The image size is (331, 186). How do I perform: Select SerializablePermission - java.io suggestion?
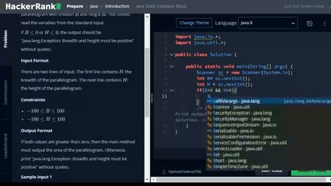pyautogui.click(x=268, y=136)
